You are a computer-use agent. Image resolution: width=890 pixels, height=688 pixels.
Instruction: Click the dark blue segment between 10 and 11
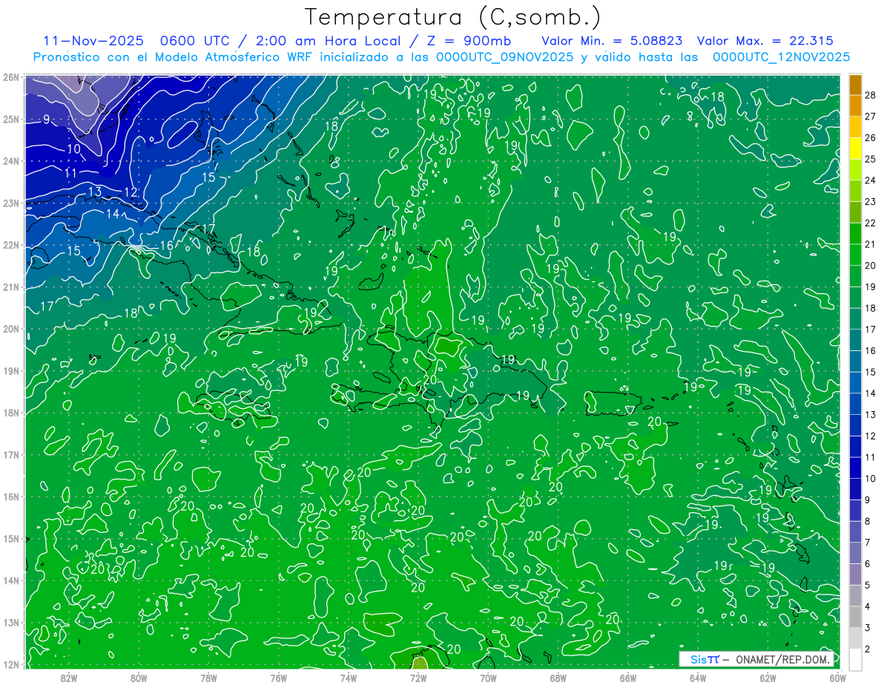(855, 468)
